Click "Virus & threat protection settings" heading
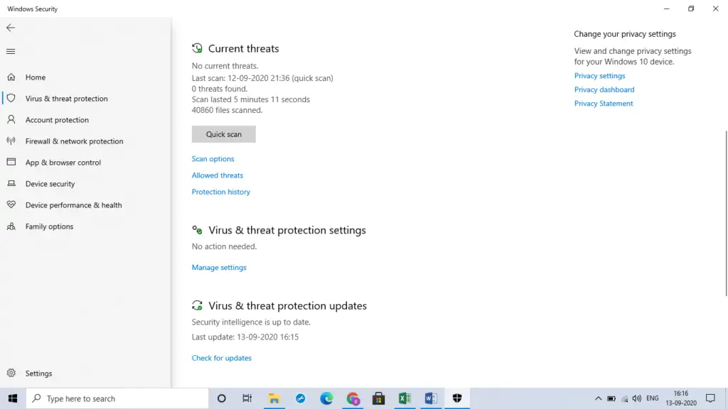The height and width of the screenshot is (409, 728). (287, 230)
